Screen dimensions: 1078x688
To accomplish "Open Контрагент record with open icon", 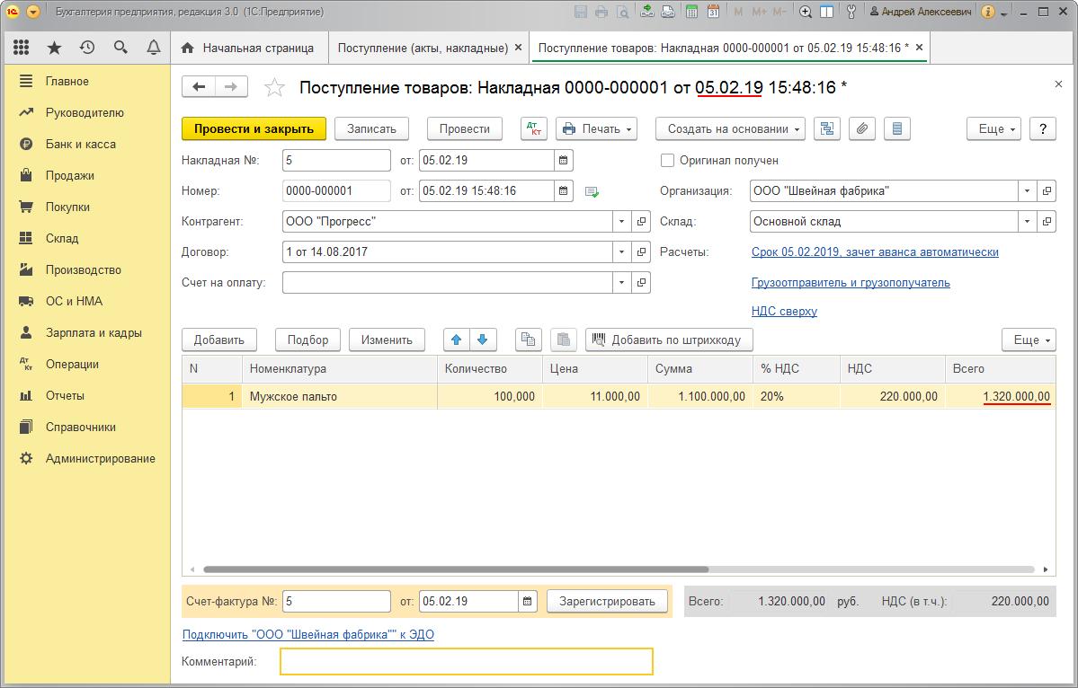I will (x=641, y=222).
